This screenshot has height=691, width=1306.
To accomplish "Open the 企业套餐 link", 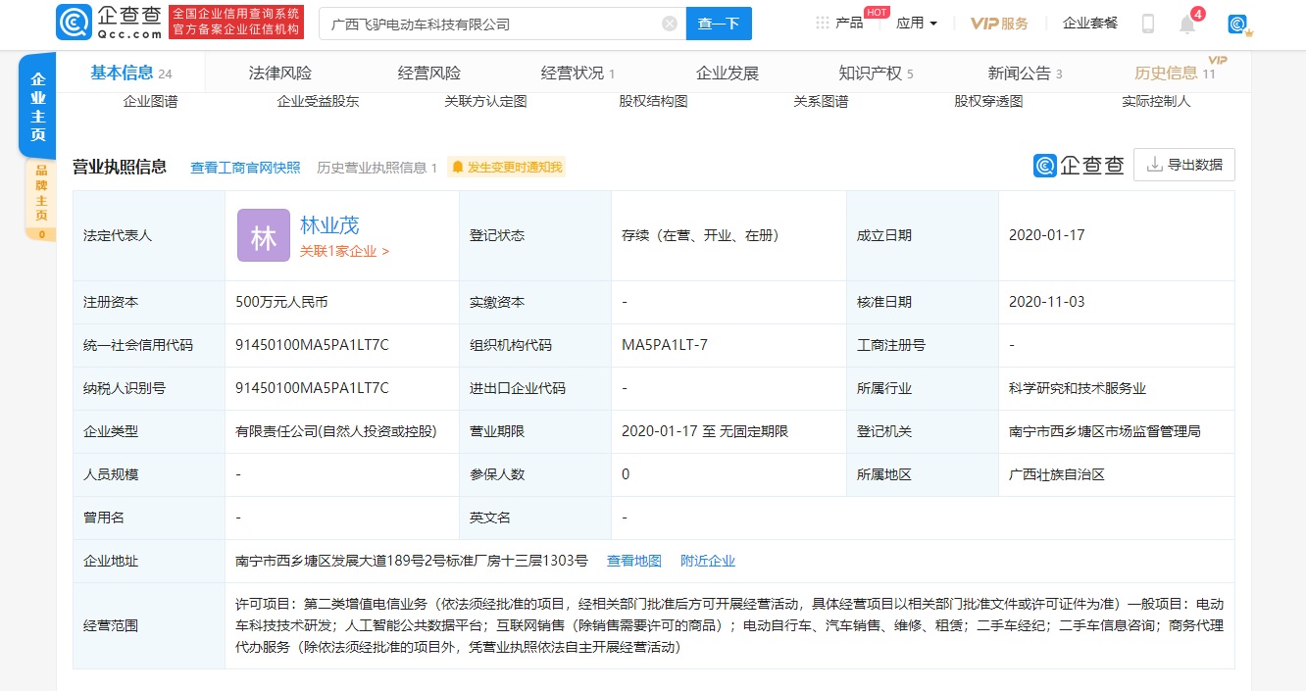I will point(1090,23).
